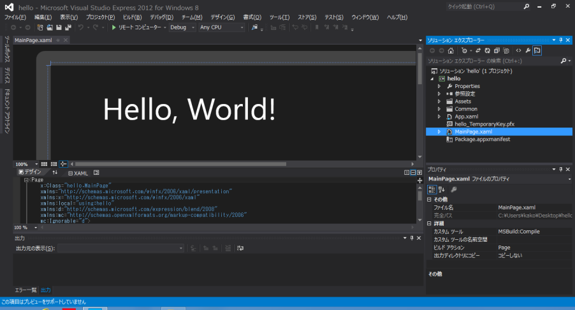Toggle snap to gridlines in the designer bar
Viewport: 575px width, 310px height.
coord(54,164)
